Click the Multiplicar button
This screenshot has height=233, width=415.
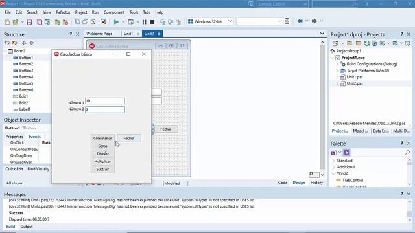coord(102,161)
